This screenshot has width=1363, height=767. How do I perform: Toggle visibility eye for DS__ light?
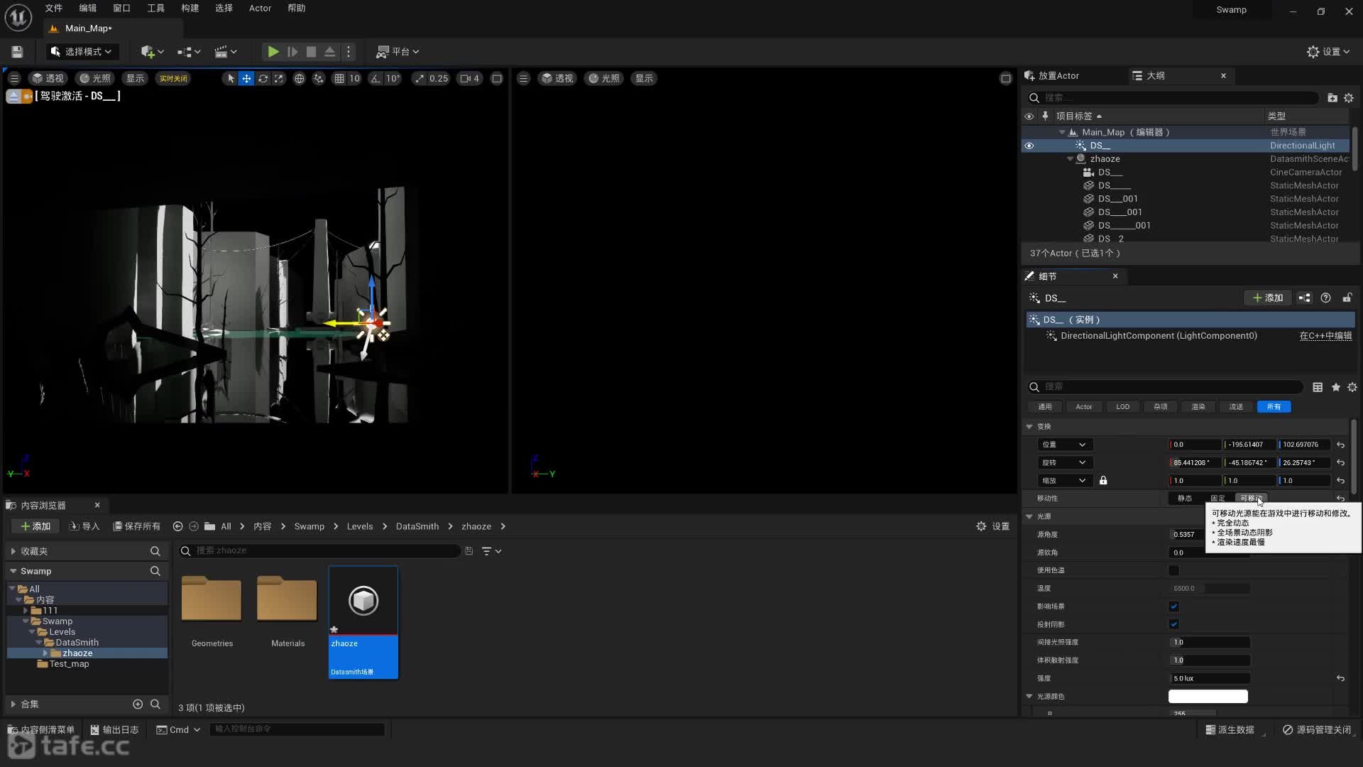click(x=1029, y=146)
